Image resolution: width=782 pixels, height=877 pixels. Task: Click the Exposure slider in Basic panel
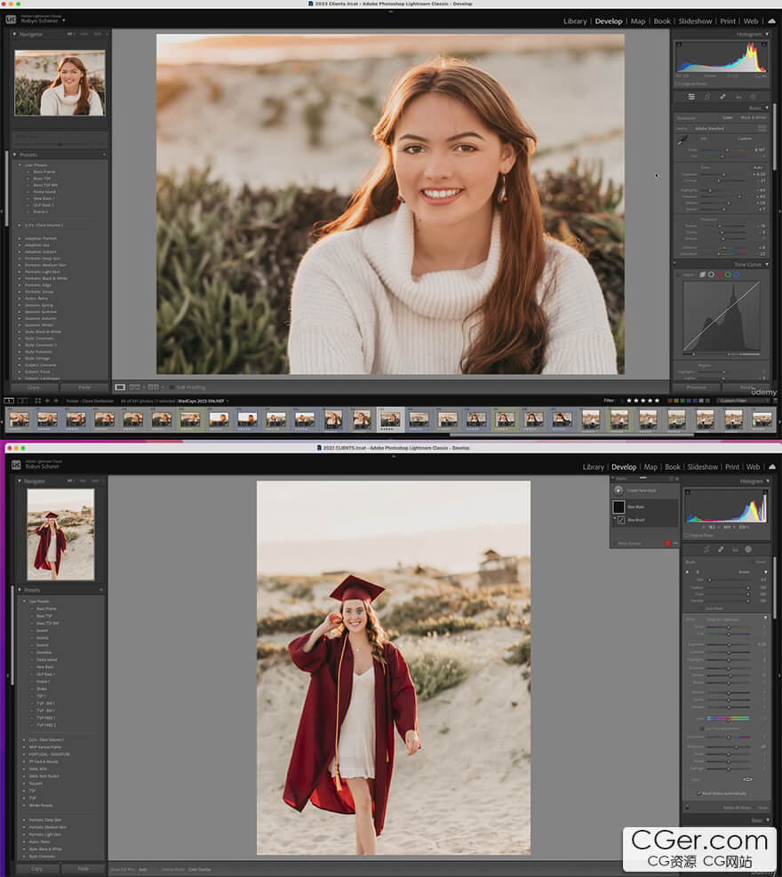pyautogui.click(x=724, y=174)
